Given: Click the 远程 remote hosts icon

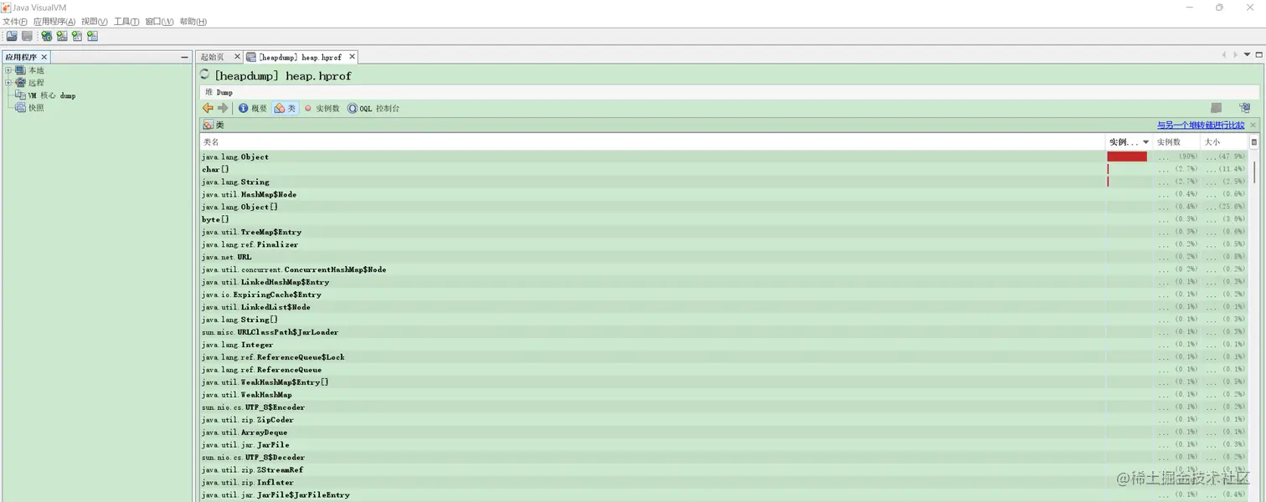Looking at the screenshot, I should (21, 83).
